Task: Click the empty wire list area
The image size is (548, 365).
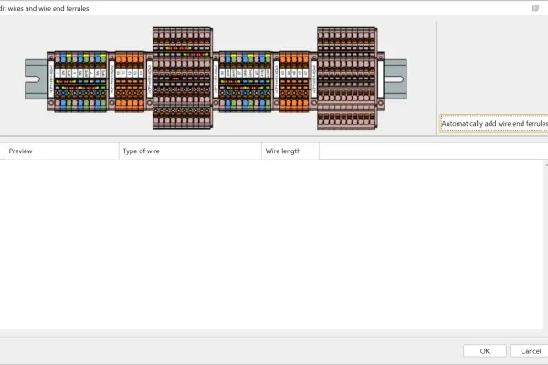Action: 274,246
